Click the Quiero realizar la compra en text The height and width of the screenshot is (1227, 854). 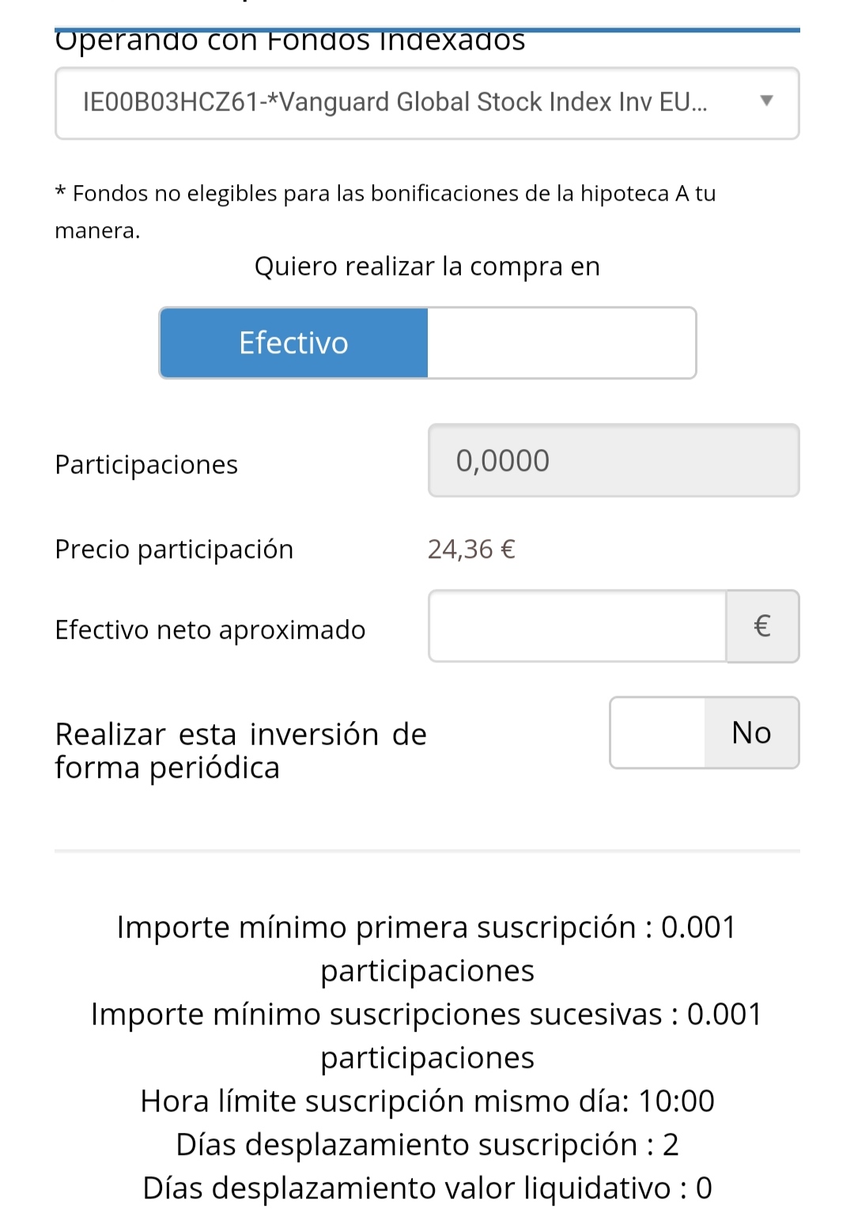pos(427,266)
